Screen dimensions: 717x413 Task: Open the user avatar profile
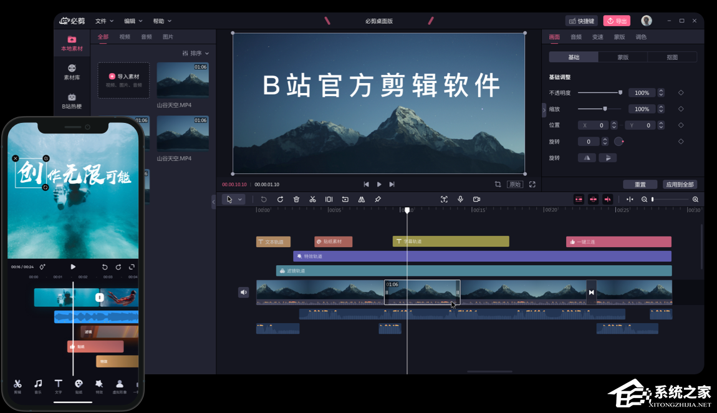[x=647, y=21]
